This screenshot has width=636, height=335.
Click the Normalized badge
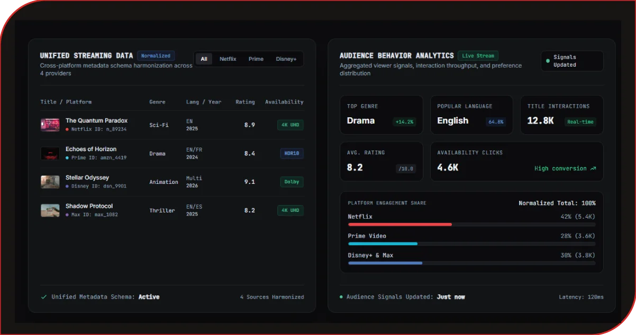coord(156,55)
